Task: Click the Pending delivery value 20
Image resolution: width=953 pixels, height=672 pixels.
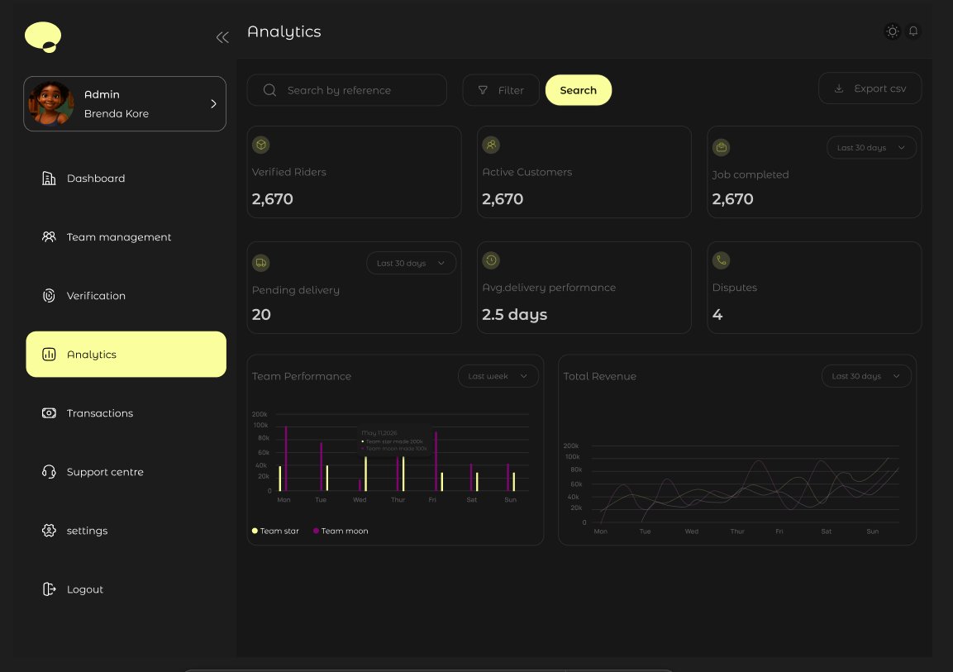Action: click(x=261, y=315)
